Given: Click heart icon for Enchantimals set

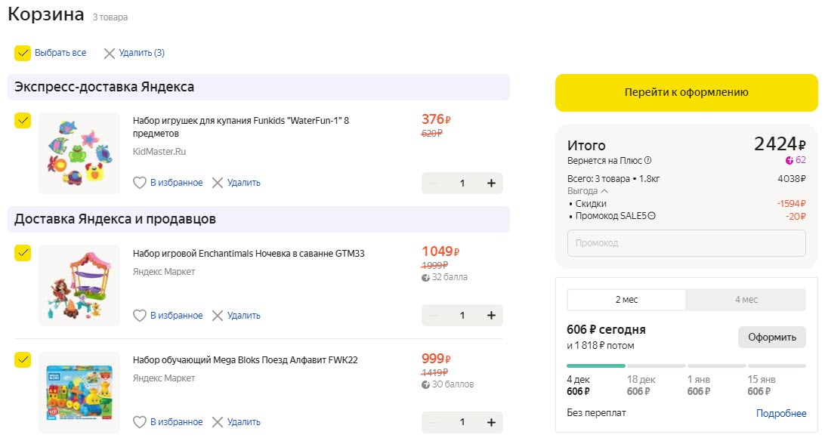Looking at the screenshot, I should tap(140, 316).
